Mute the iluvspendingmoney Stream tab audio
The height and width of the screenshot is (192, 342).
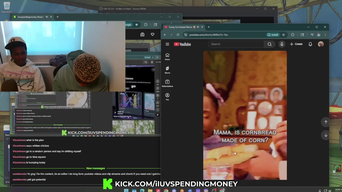[x=46, y=17]
